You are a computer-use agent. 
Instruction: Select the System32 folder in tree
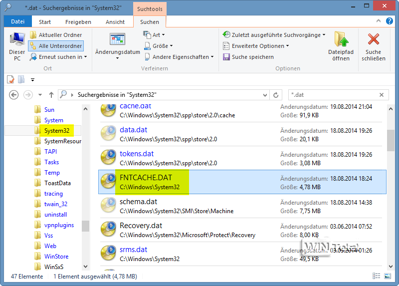57,131
